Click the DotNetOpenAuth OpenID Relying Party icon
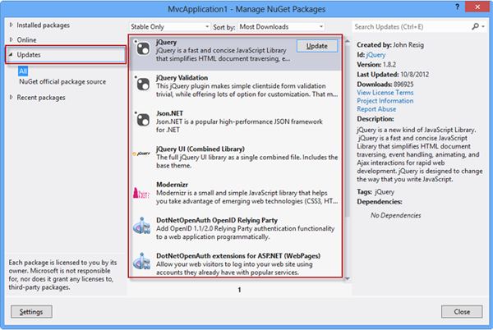Image resolution: width=493 pixels, height=330 pixels. pyautogui.click(x=141, y=226)
